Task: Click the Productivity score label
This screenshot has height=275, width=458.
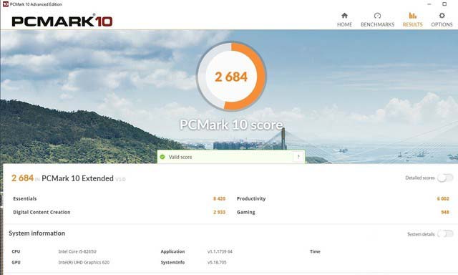Action: coord(251,198)
